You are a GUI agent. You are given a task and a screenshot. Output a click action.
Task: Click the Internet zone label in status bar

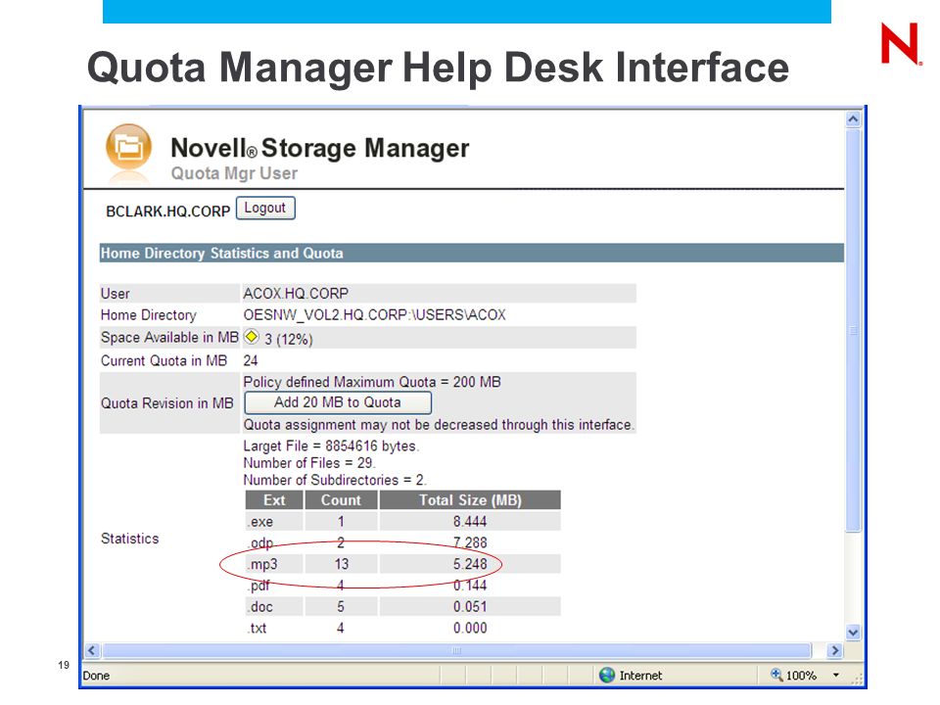point(640,676)
